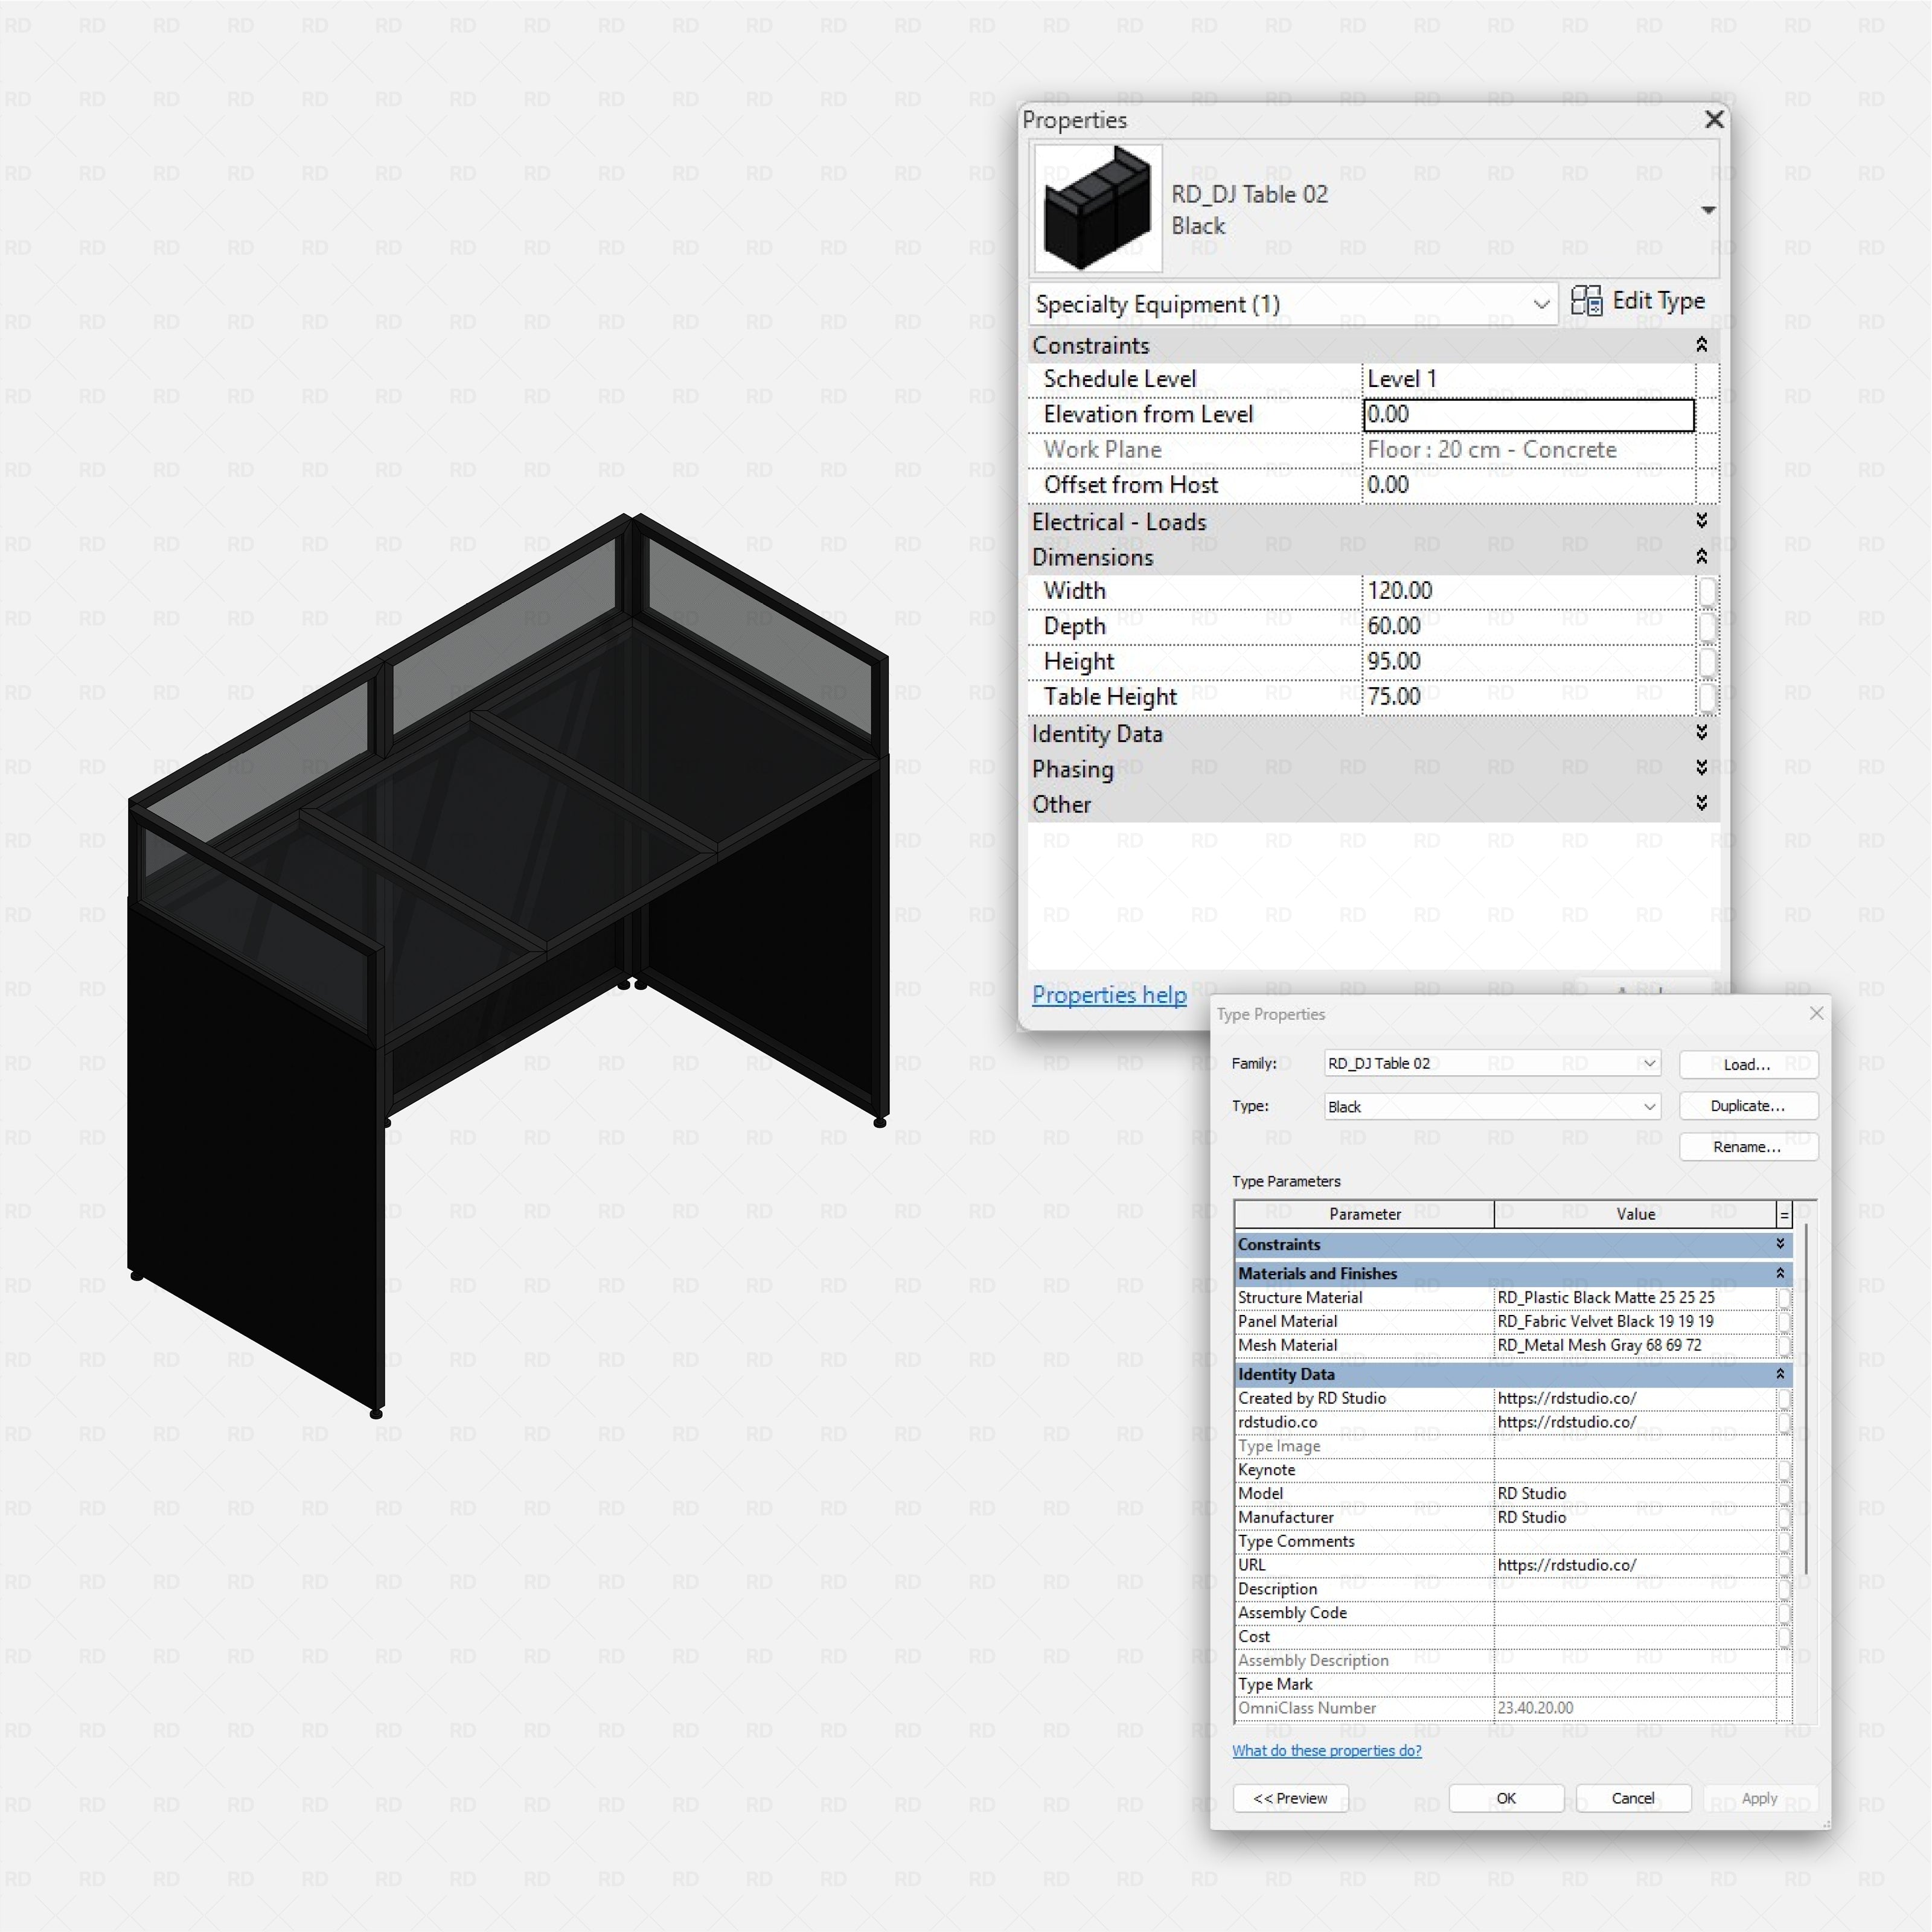1932x1932 pixels.
Task: Click the OmniClass Number value 23.40.20.00
Action: pos(1635,1708)
